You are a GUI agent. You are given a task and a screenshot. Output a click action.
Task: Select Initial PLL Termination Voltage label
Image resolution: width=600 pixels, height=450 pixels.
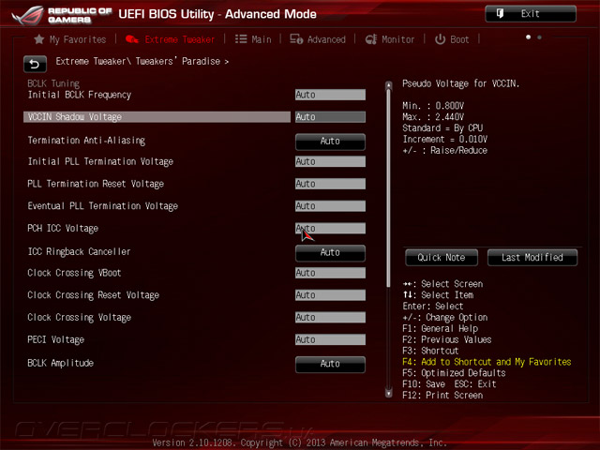pos(100,161)
